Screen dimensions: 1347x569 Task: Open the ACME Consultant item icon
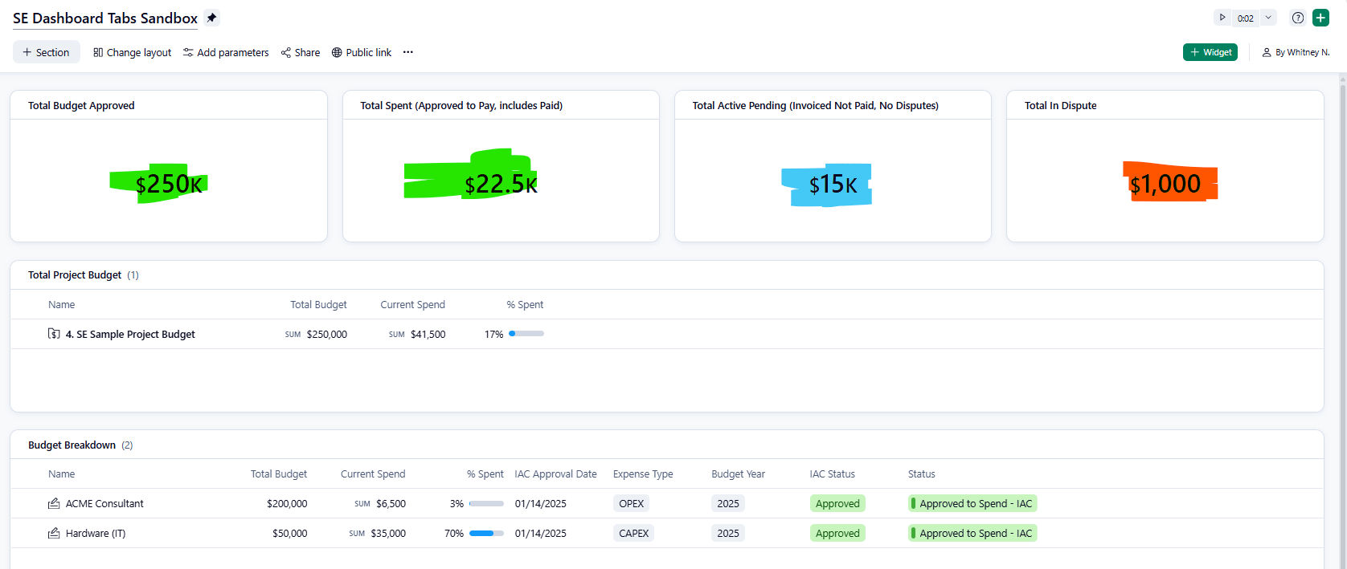(x=54, y=503)
